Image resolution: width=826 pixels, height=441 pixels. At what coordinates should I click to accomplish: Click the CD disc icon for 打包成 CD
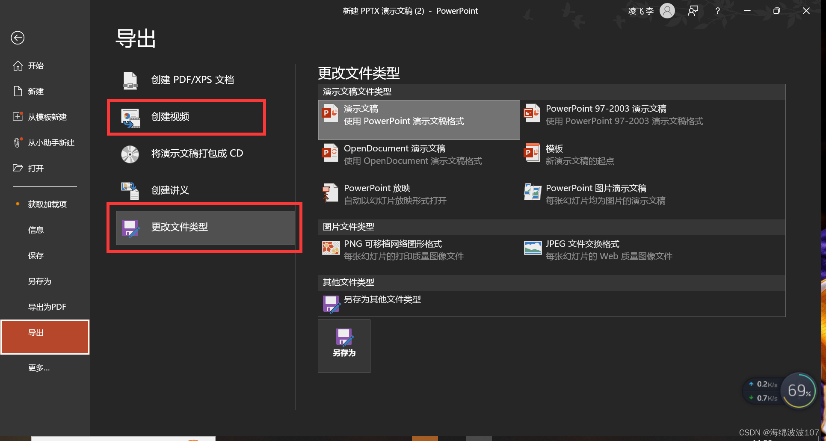click(130, 154)
